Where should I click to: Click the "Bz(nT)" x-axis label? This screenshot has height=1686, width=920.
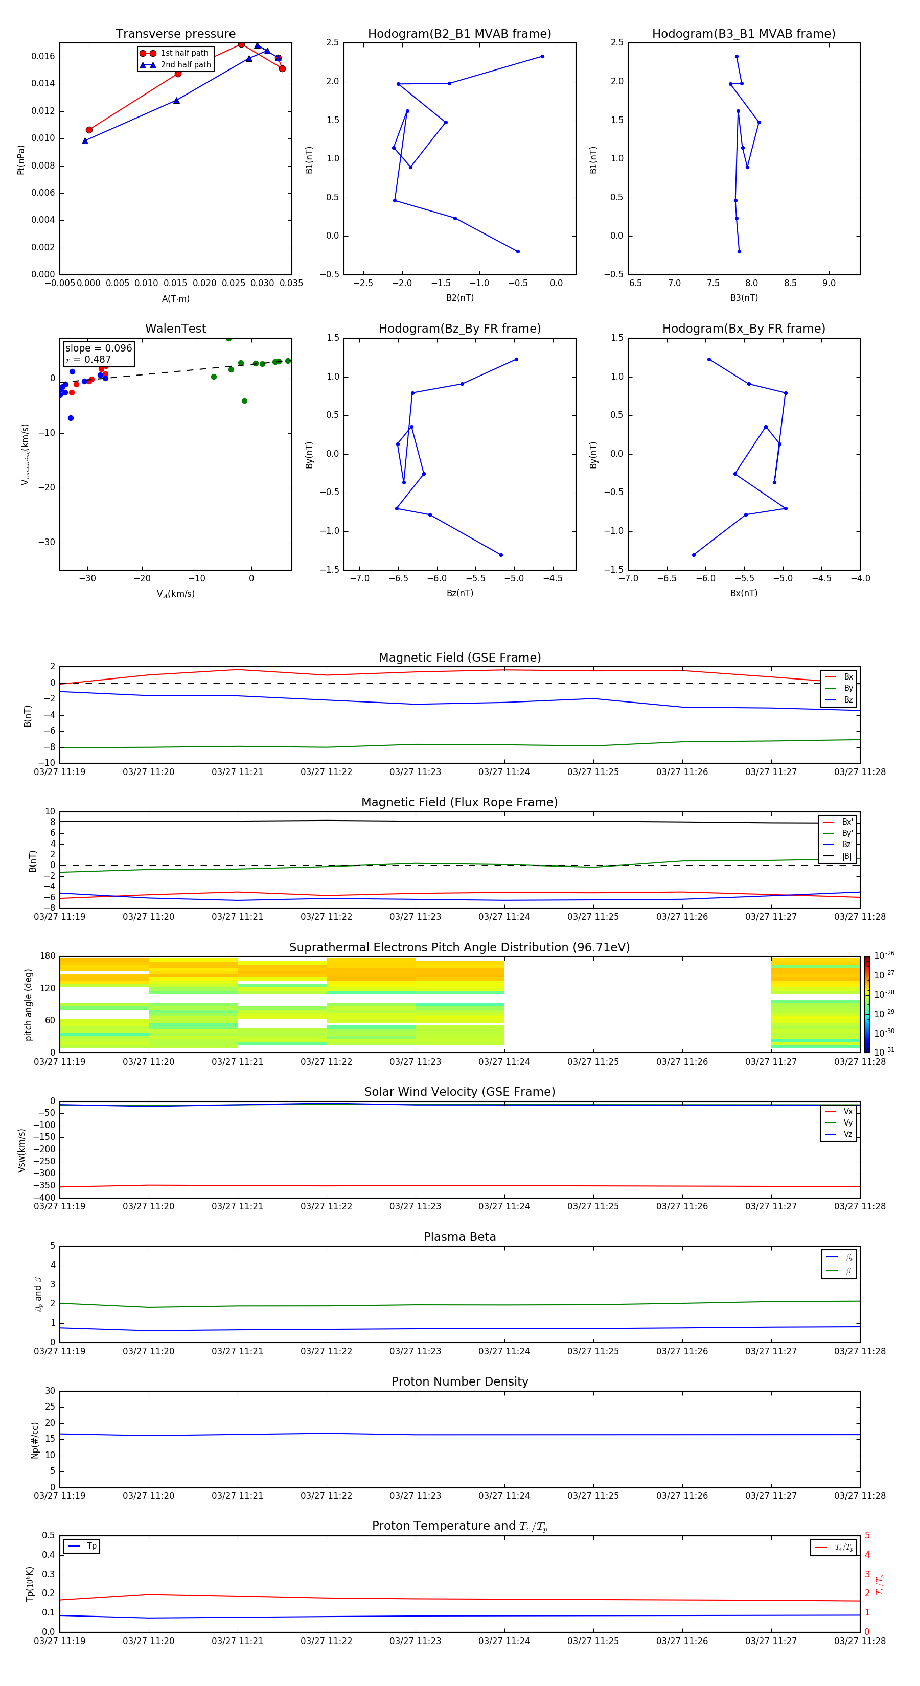coord(459,593)
